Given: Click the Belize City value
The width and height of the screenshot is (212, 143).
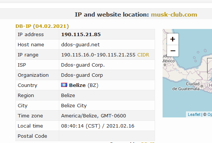Looking at the screenshot, I should click(74, 106).
